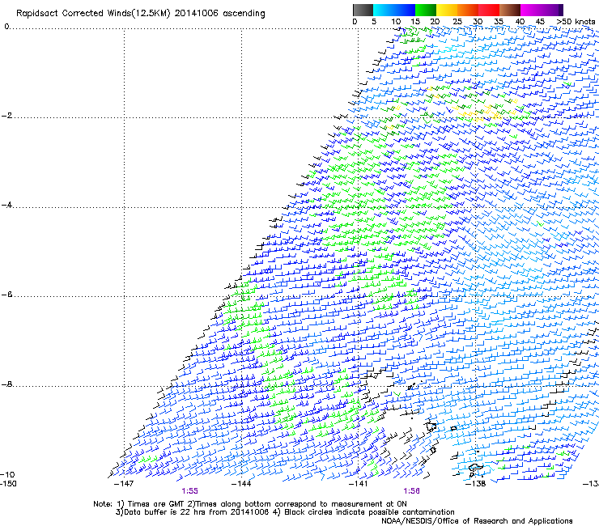The image size is (599, 526).
Task: Click the longitude axis label '-144'
Action: tap(241, 484)
